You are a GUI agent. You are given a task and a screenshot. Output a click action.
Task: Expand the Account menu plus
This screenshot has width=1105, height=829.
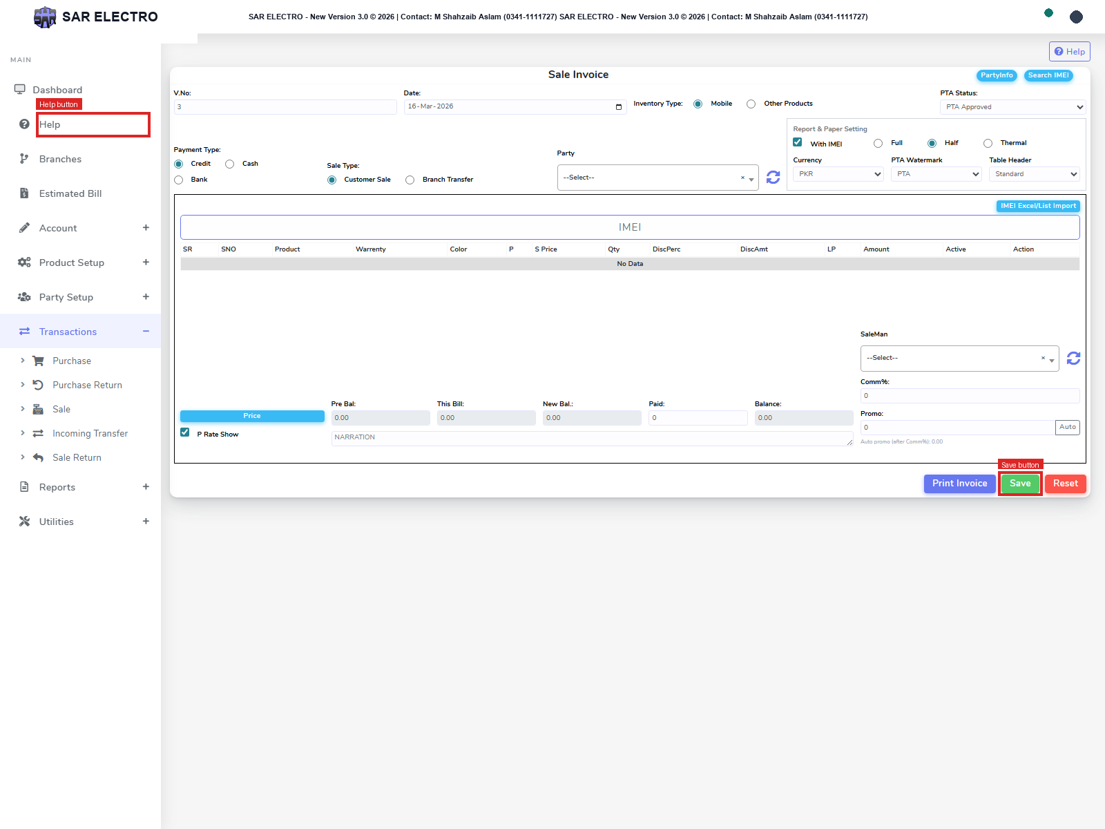tap(146, 227)
